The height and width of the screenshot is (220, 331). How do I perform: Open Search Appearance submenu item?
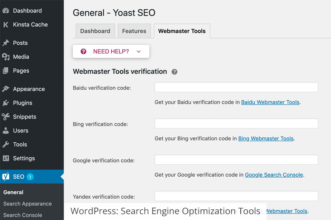(x=28, y=203)
